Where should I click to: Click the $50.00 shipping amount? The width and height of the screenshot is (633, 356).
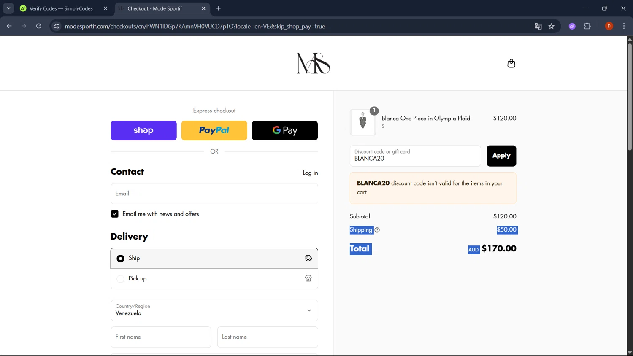pyautogui.click(x=507, y=230)
